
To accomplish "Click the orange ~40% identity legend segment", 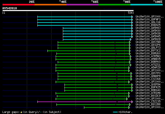I will click(51, 5).
